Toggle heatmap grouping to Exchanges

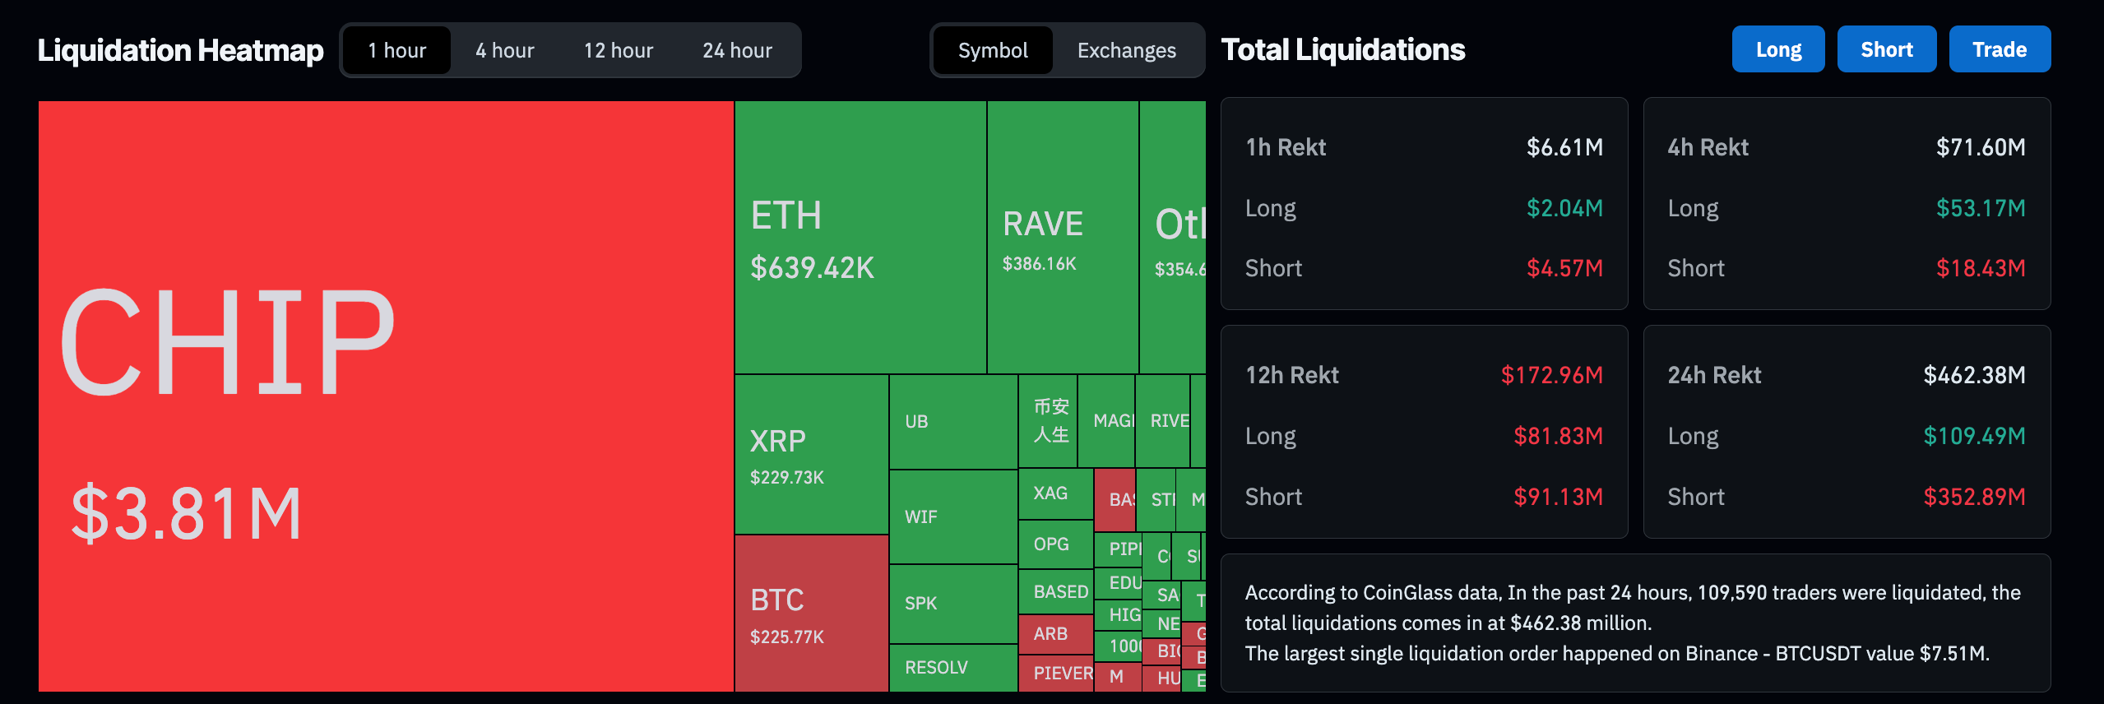coord(1126,51)
